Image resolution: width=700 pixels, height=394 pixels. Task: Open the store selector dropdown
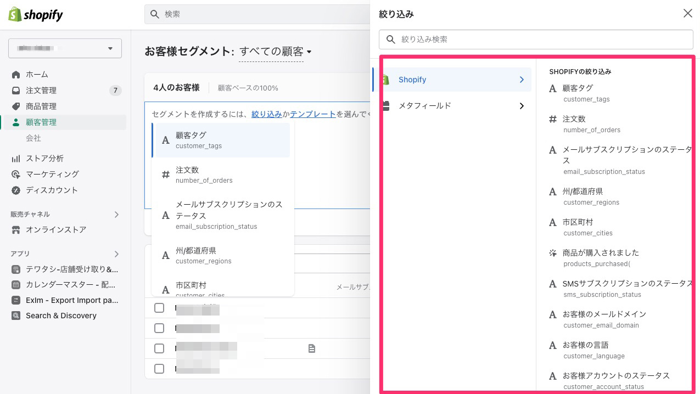pos(65,48)
